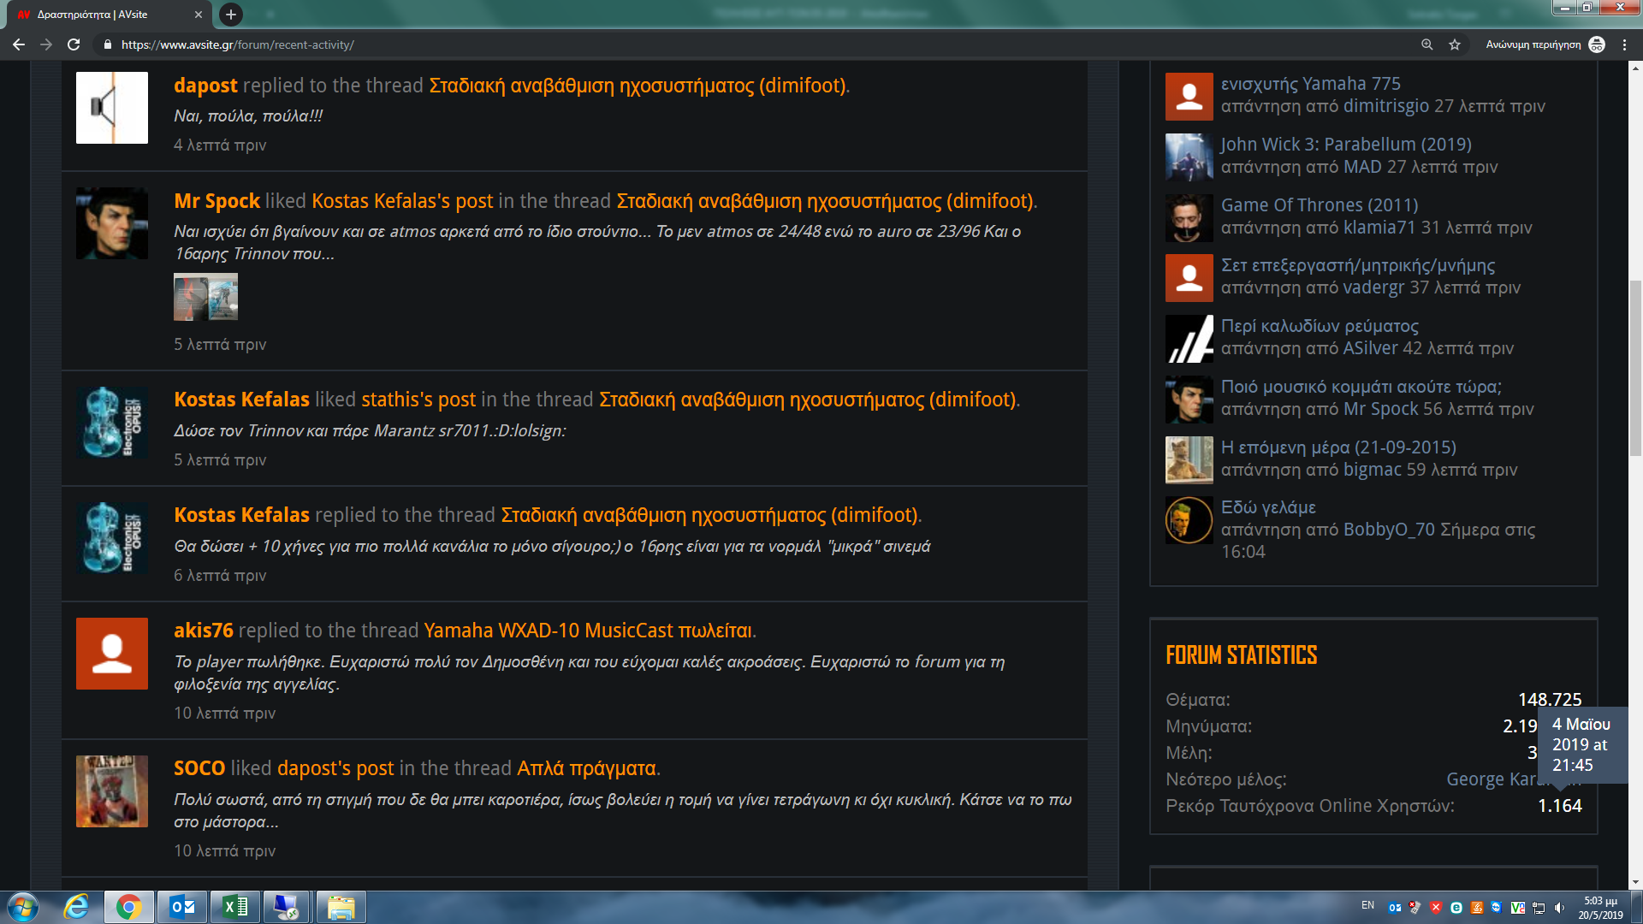The height and width of the screenshot is (924, 1643).
Task: Open the taskbar clock and date
Action: pyautogui.click(x=1600, y=908)
